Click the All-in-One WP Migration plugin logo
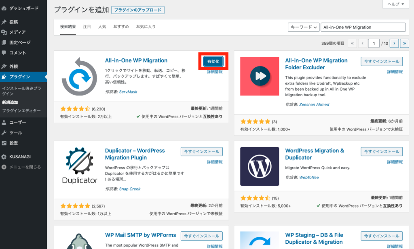This screenshot has height=249, width=414. (79, 76)
